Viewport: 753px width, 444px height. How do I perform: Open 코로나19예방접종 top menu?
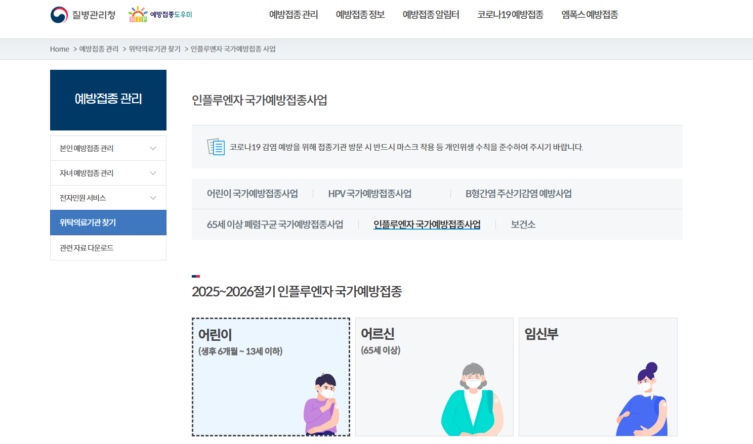[510, 15]
